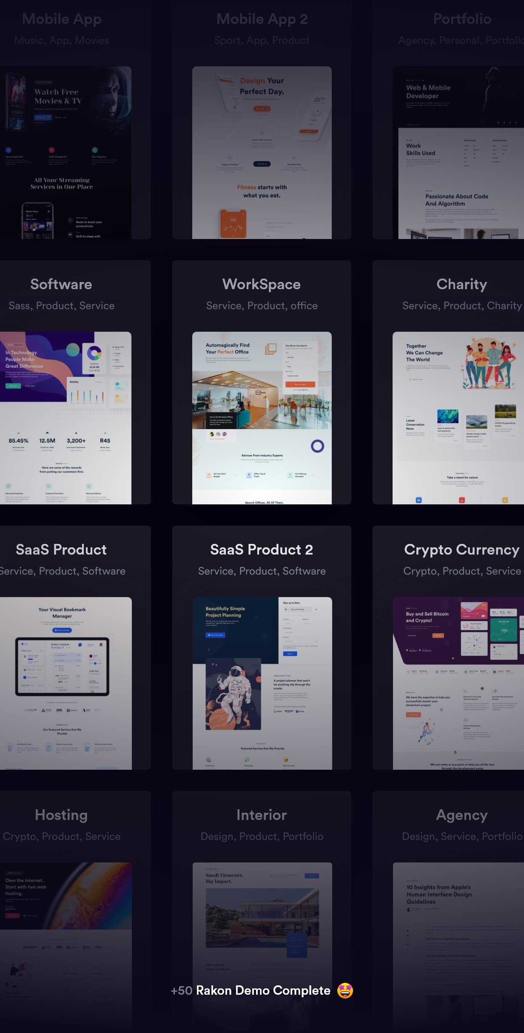Image resolution: width=524 pixels, height=1033 pixels.
Task: Click the Mobile App movies demo preview
Action: tap(65, 153)
